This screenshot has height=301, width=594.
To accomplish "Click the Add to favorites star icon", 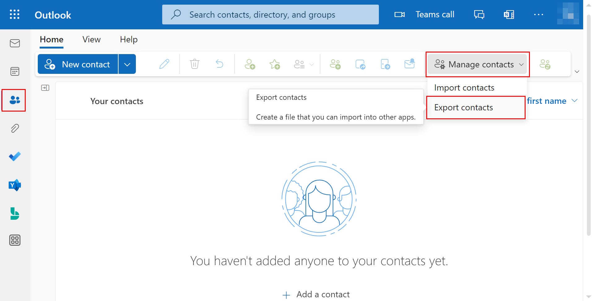I will [275, 64].
